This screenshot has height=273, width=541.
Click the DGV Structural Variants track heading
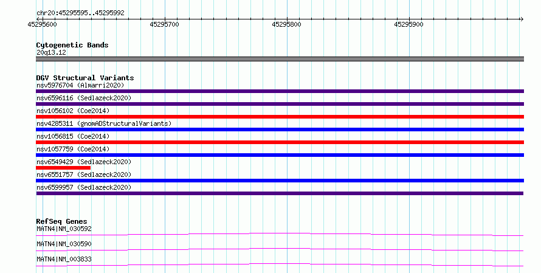85,78
